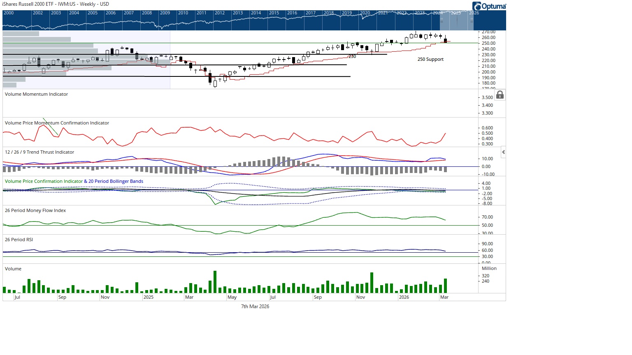Select the 26 Period RSI panel label
This screenshot has height=355, width=632.
pyautogui.click(x=19, y=240)
